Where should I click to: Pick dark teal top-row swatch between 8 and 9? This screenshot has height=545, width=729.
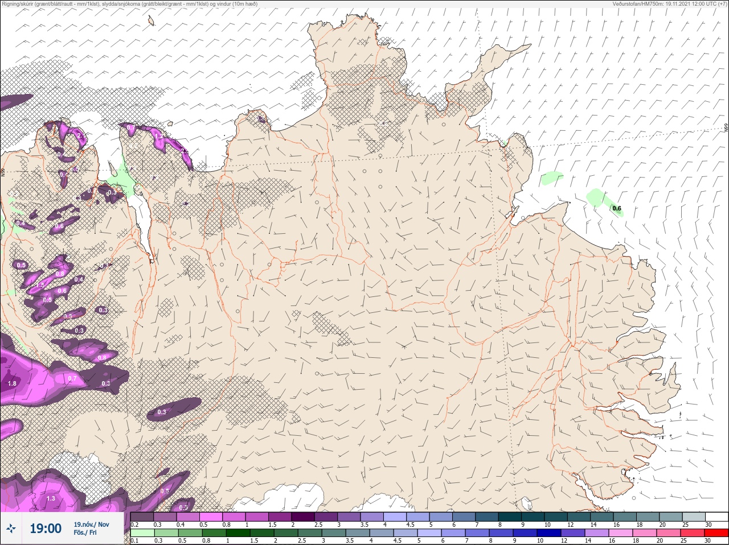pyautogui.click(x=511, y=517)
